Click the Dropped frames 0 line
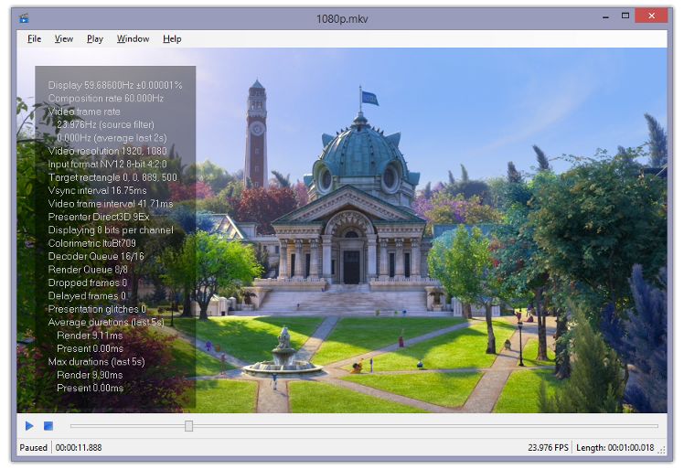This screenshot has height=469, width=684. click(87, 282)
